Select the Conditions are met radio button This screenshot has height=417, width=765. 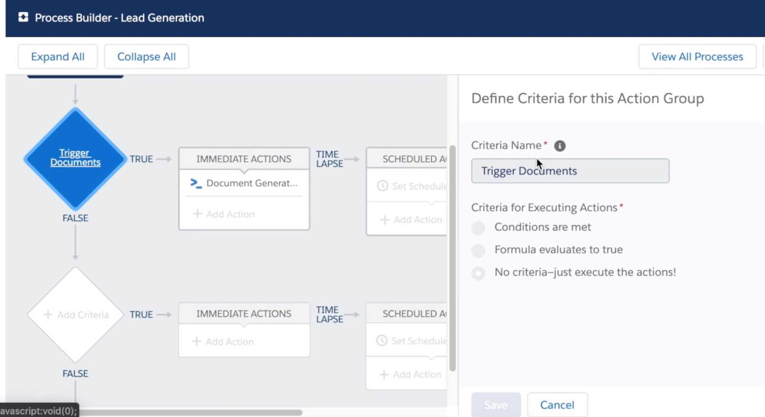tap(478, 228)
